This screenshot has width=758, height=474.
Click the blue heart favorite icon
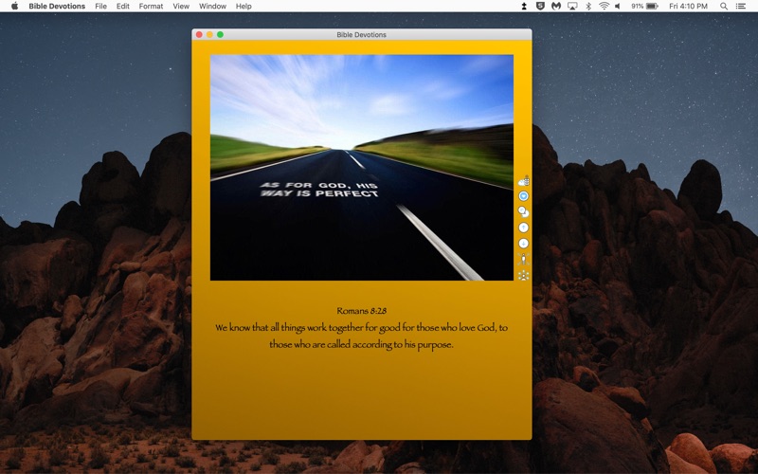pyautogui.click(x=524, y=196)
